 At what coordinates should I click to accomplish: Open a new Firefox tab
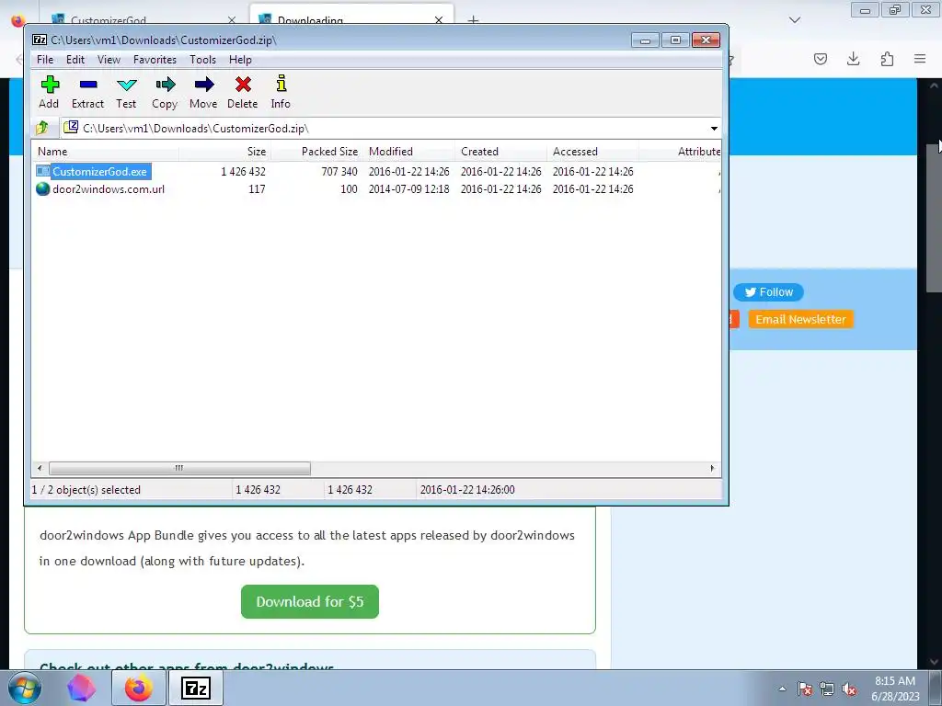474,20
